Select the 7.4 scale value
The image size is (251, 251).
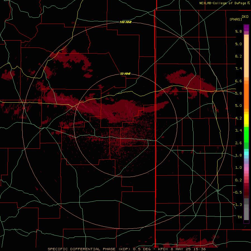coord(238,69)
